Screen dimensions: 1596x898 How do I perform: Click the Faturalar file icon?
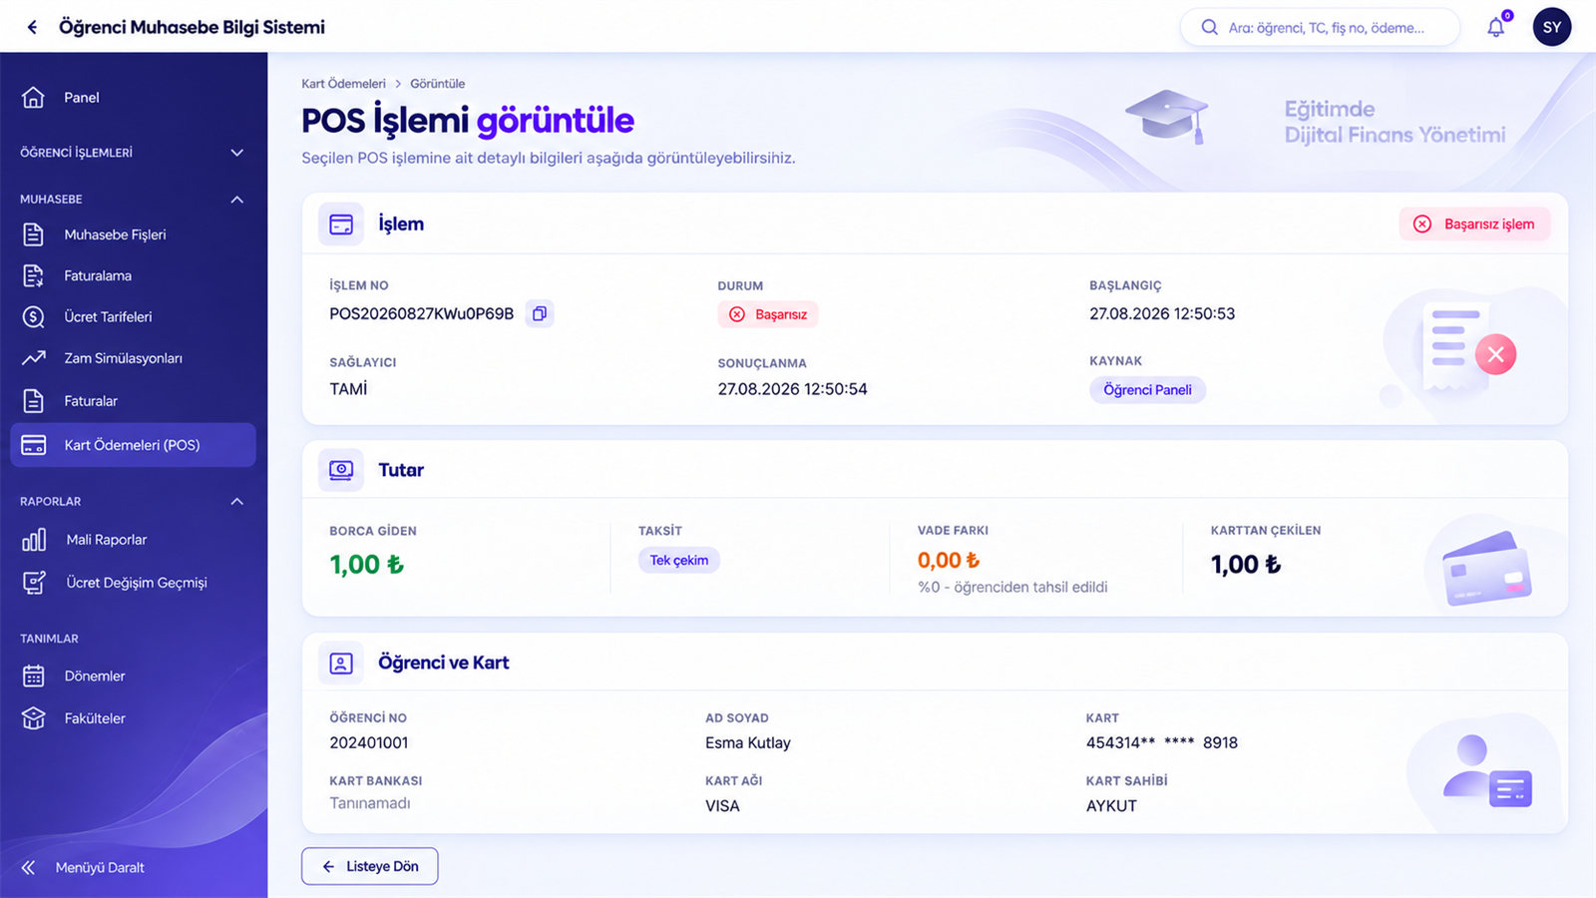(33, 400)
